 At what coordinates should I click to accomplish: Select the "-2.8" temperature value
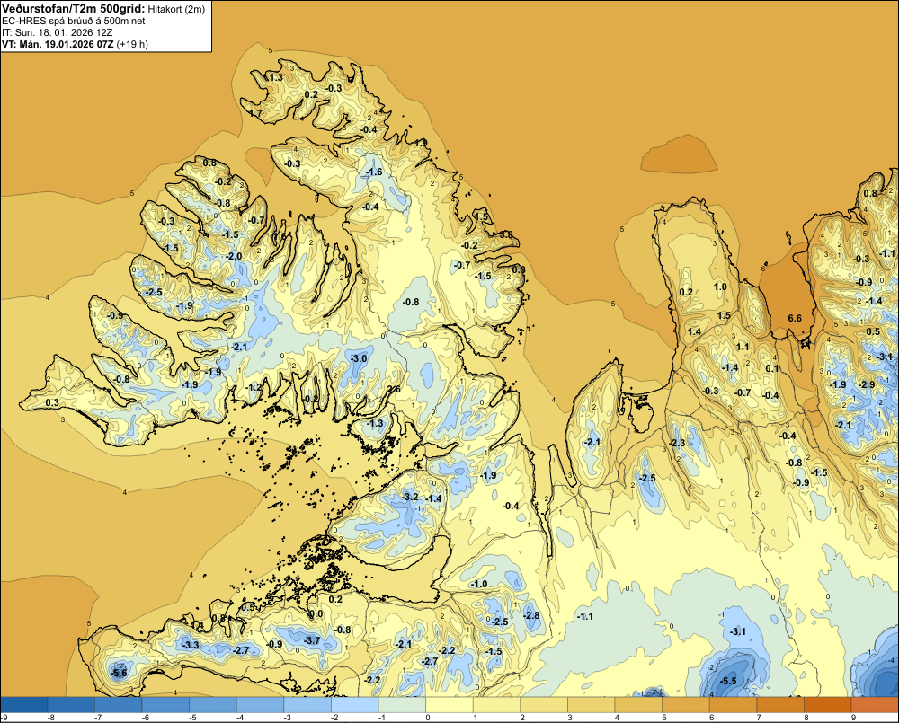(x=531, y=615)
